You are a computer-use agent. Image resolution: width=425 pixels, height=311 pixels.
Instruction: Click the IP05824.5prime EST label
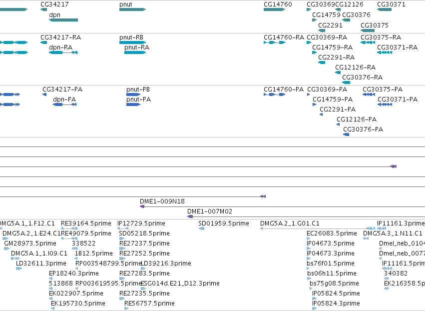tap(336, 293)
